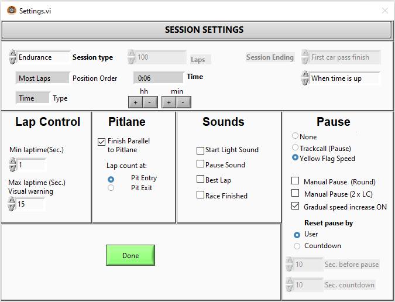395x302 pixels.
Task: Toggle Finish Parallel to Pitlane checkbox
Action: pyautogui.click(x=102, y=142)
